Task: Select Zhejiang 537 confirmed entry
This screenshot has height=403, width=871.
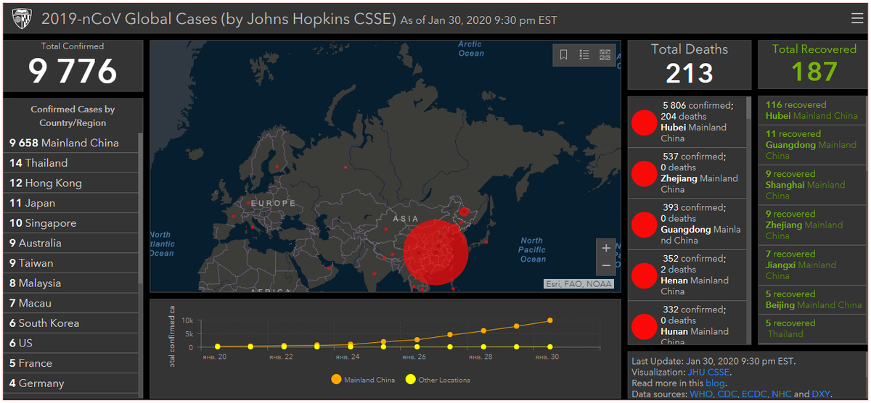Action: coord(687,173)
